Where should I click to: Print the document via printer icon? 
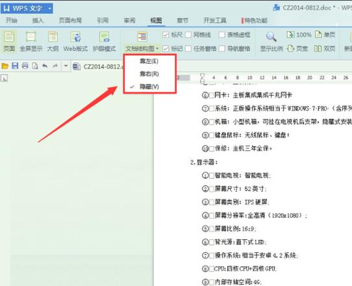[25, 66]
